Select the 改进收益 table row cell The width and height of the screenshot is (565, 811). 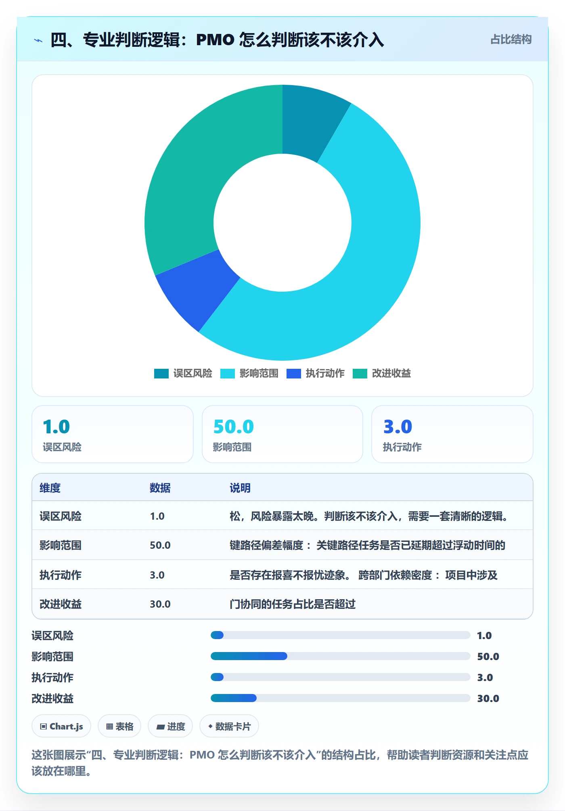coord(61,604)
